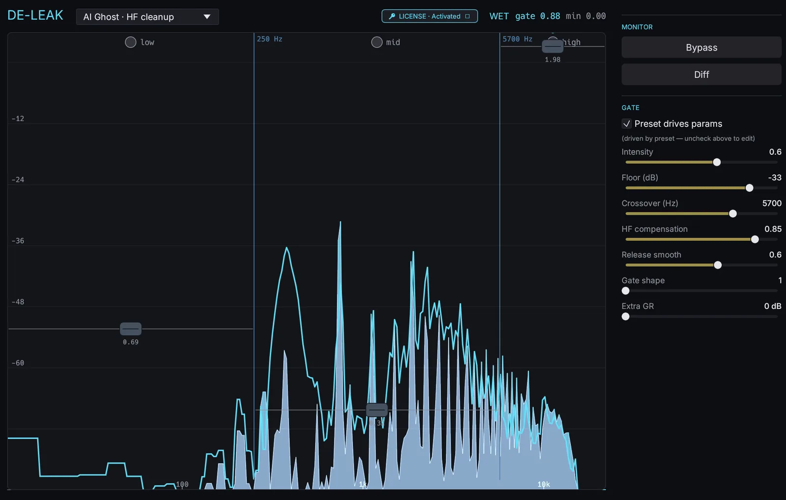Click the 10k frequency axis label

[544, 484]
